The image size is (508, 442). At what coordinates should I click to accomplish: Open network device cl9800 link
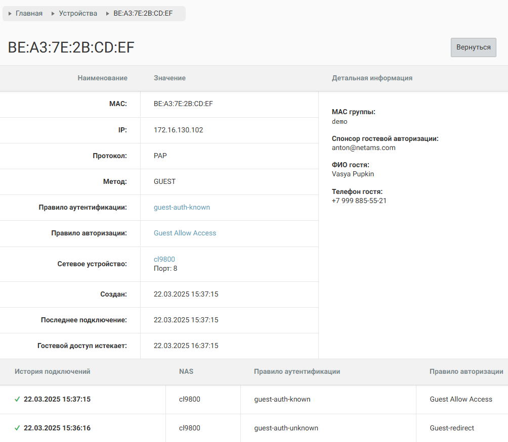pos(164,259)
